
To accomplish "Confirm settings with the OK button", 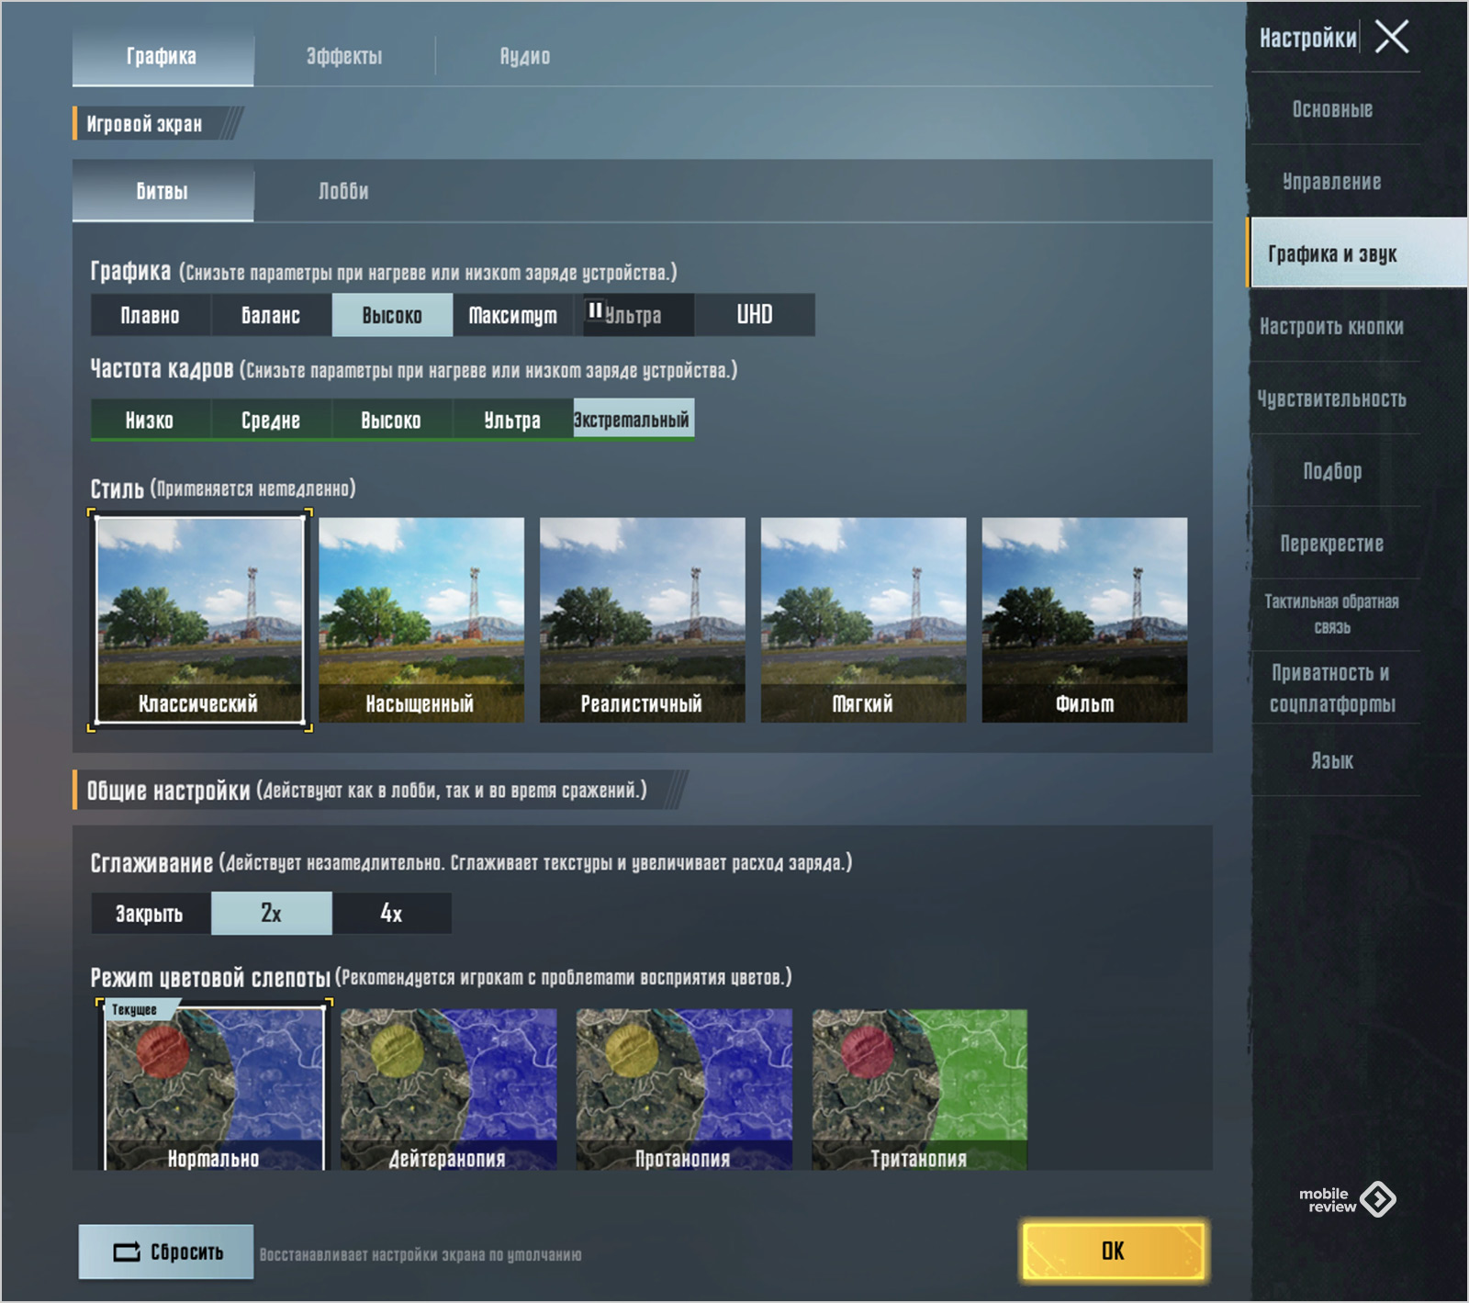I will coord(1114,1251).
